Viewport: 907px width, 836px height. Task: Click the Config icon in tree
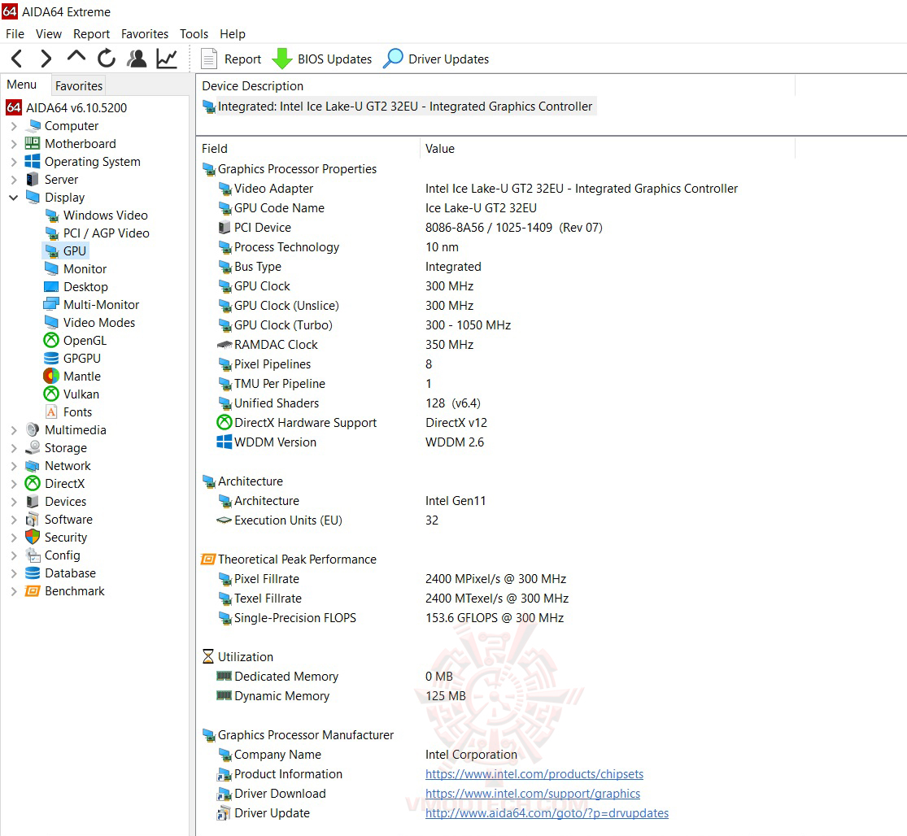[33, 555]
